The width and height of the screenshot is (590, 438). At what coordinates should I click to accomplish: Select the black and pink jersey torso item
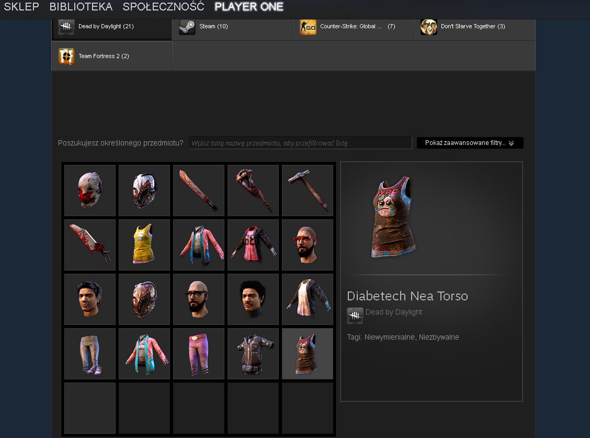253,245
